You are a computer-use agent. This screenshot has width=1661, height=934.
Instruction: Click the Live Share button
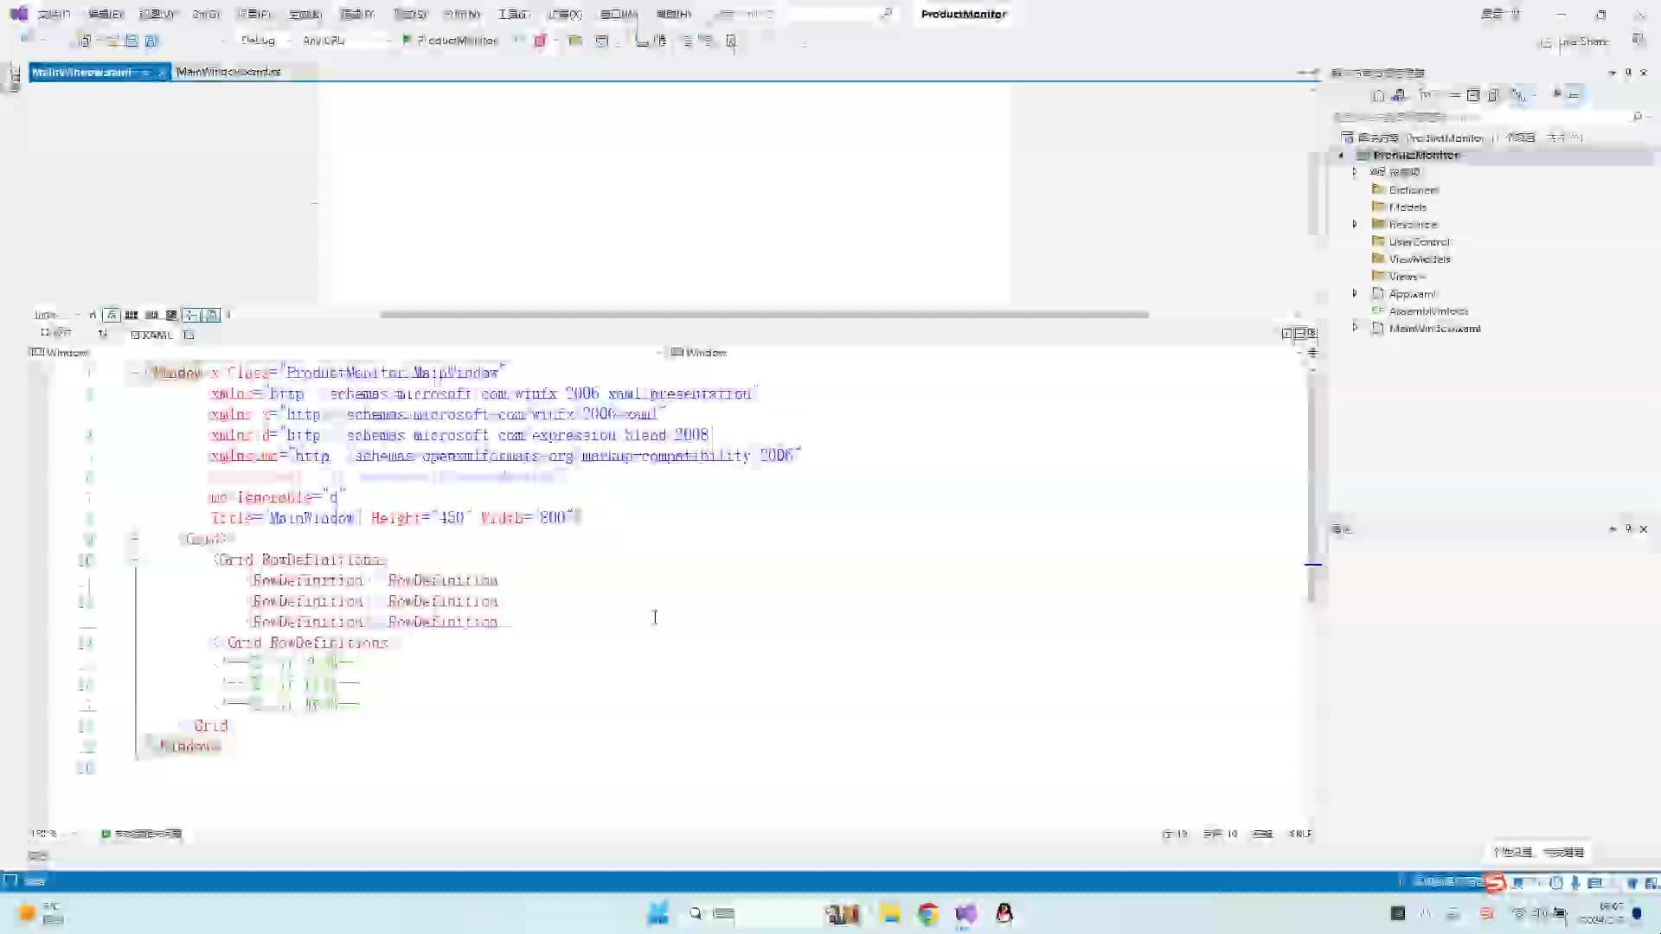point(1574,42)
